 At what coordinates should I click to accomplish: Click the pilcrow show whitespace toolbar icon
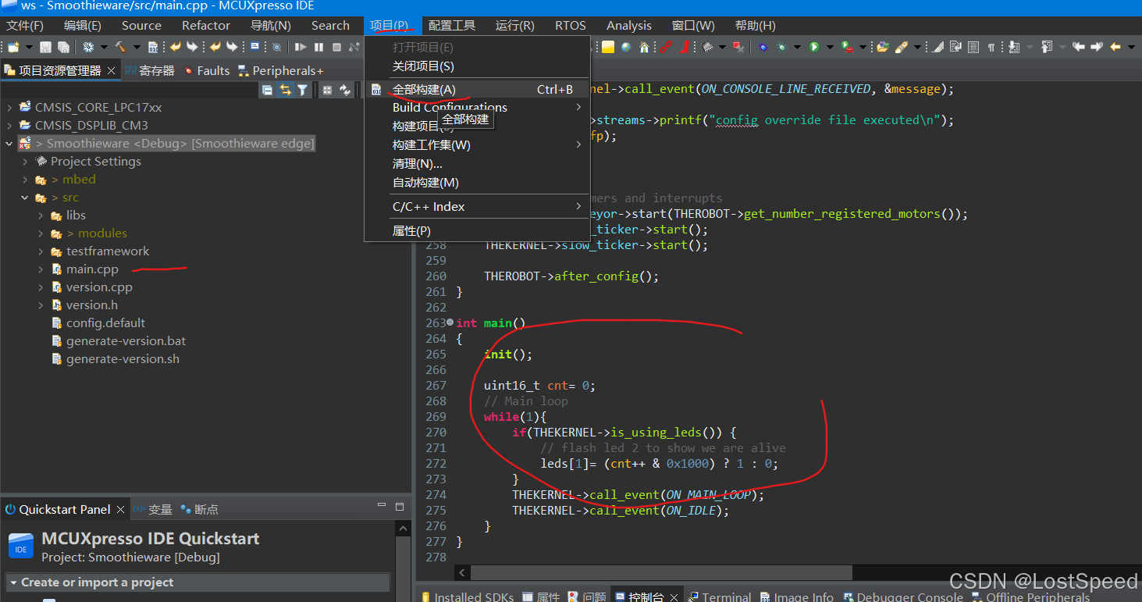coord(991,48)
